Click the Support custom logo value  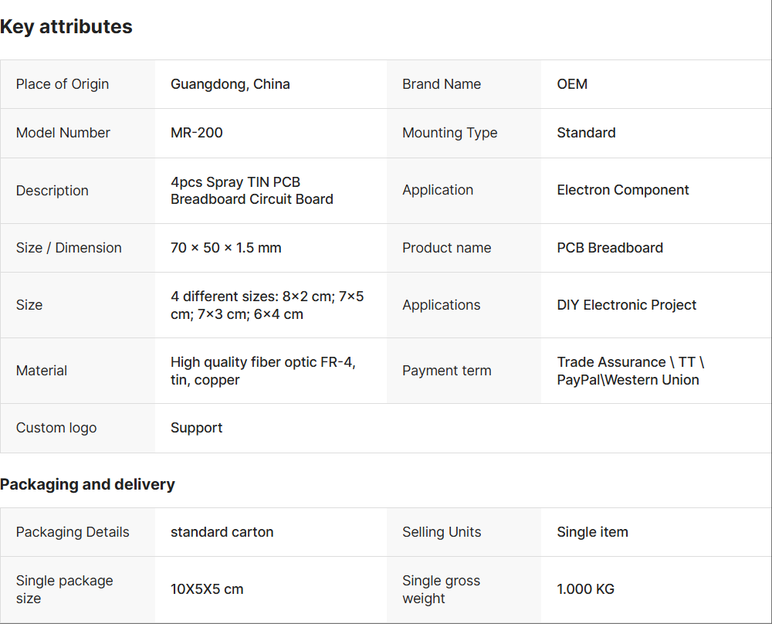pyautogui.click(x=196, y=428)
